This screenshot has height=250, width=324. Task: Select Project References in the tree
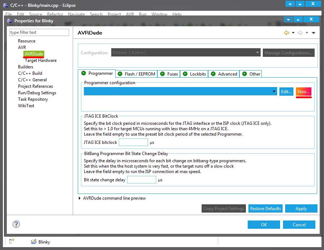(35, 86)
